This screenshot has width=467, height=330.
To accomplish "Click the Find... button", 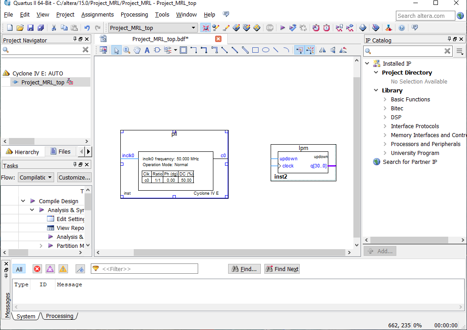I will (245, 269).
